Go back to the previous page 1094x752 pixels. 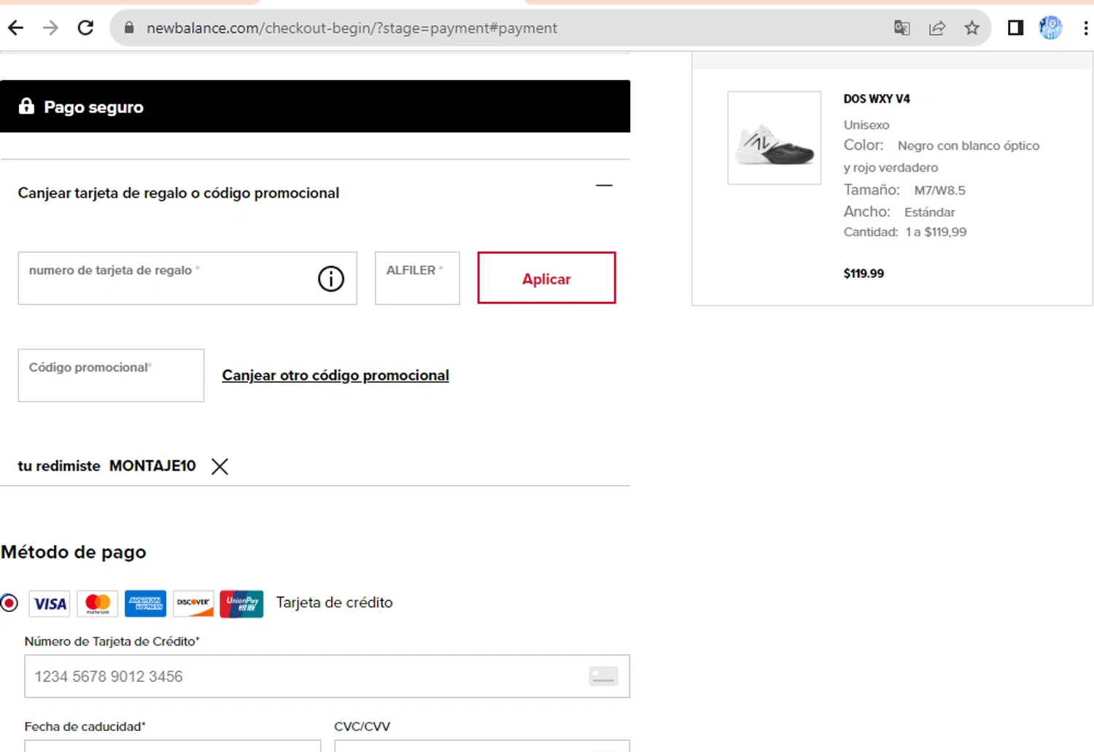coord(16,28)
